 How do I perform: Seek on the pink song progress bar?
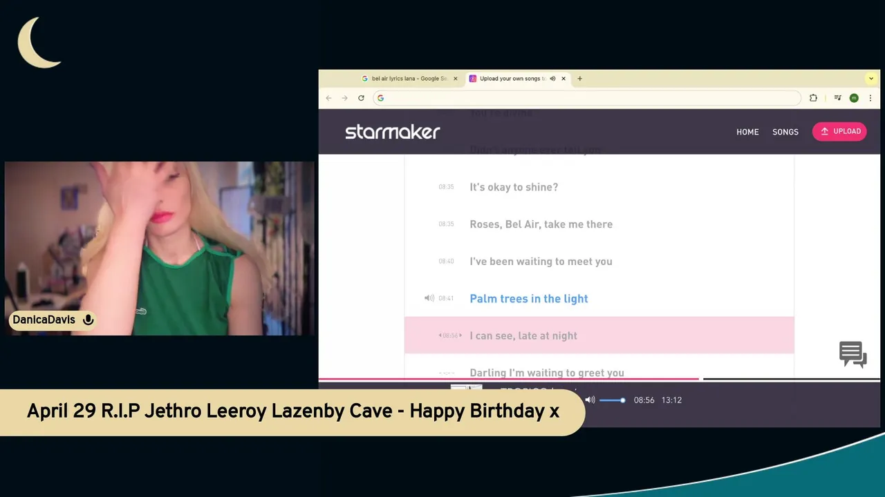509,378
